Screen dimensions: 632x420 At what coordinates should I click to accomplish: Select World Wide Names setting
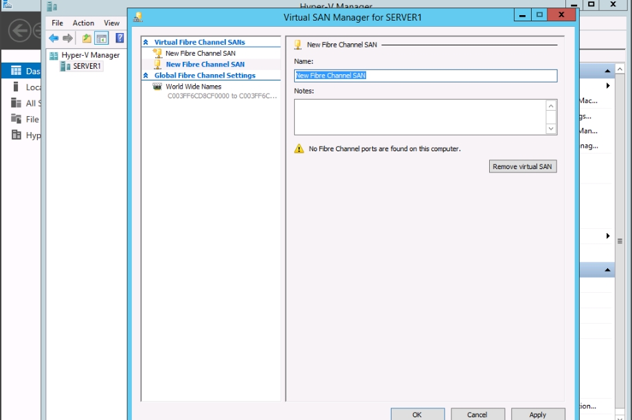click(x=194, y=87)
